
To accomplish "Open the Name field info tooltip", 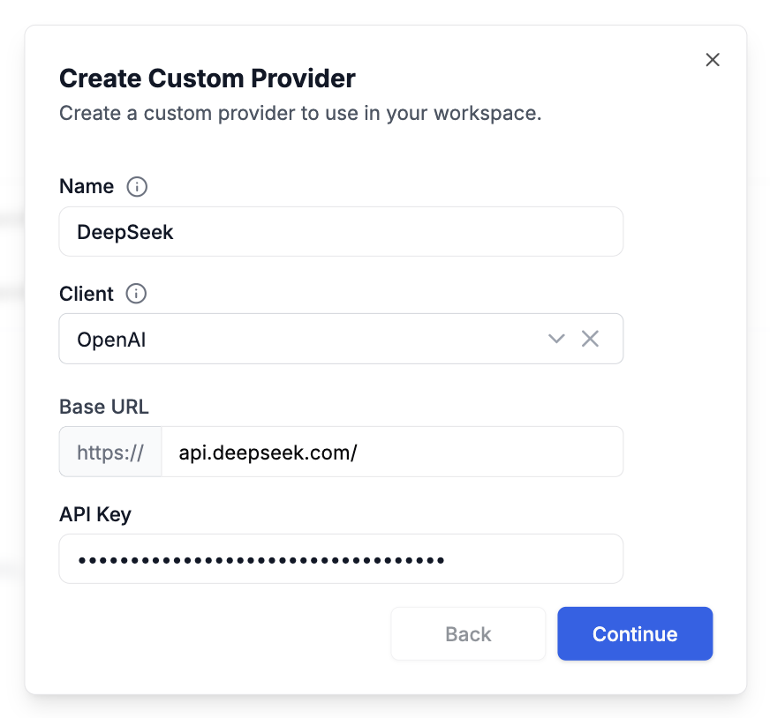I will pos(137,186).
